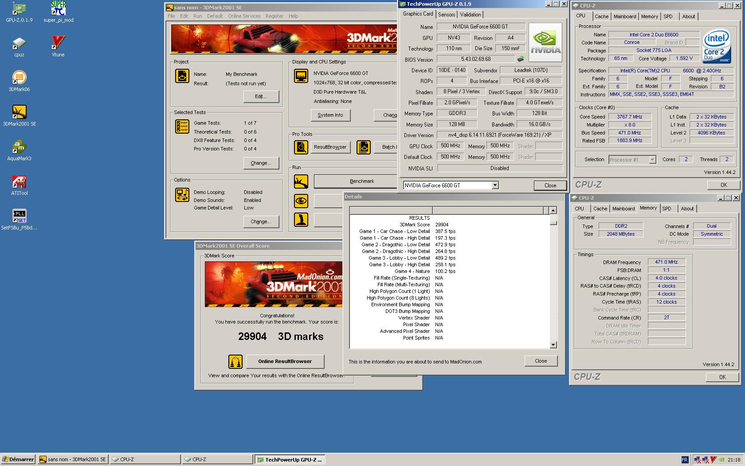Click OK in the upper CPU-Z window
The image size is (745, 466).
[x=723, y=185]
